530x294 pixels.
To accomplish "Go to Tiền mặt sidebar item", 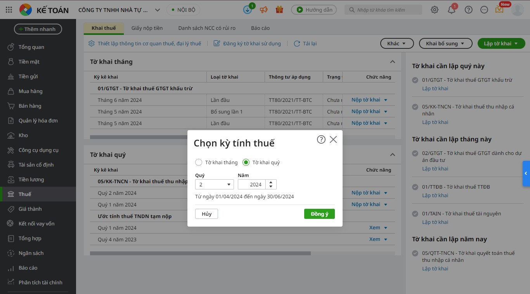I will [x=38, y=62].
